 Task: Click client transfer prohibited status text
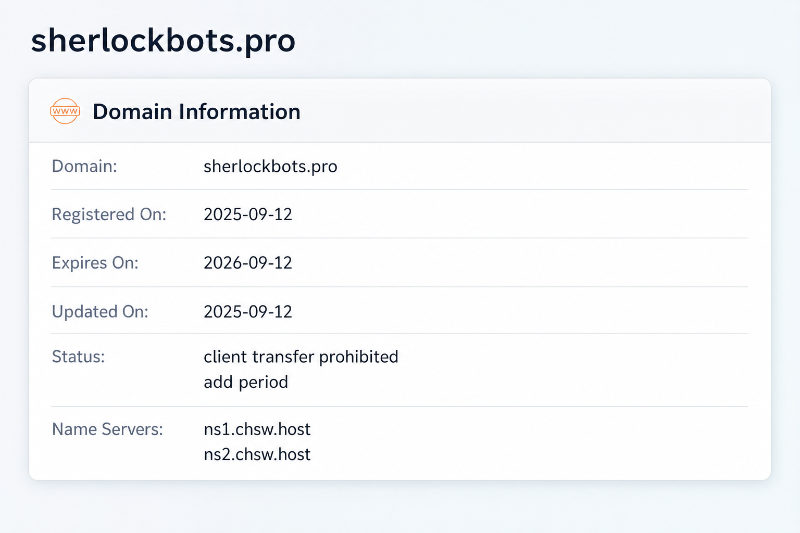(301, 357)
